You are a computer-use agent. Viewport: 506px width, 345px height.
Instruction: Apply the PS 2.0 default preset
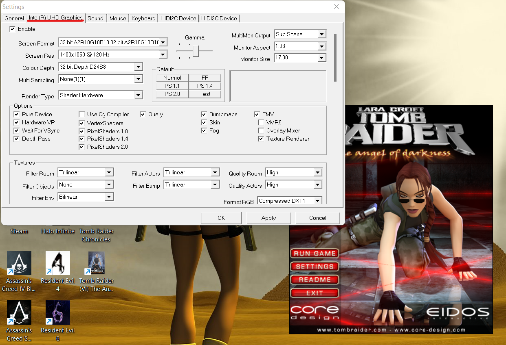click(172, 94)
